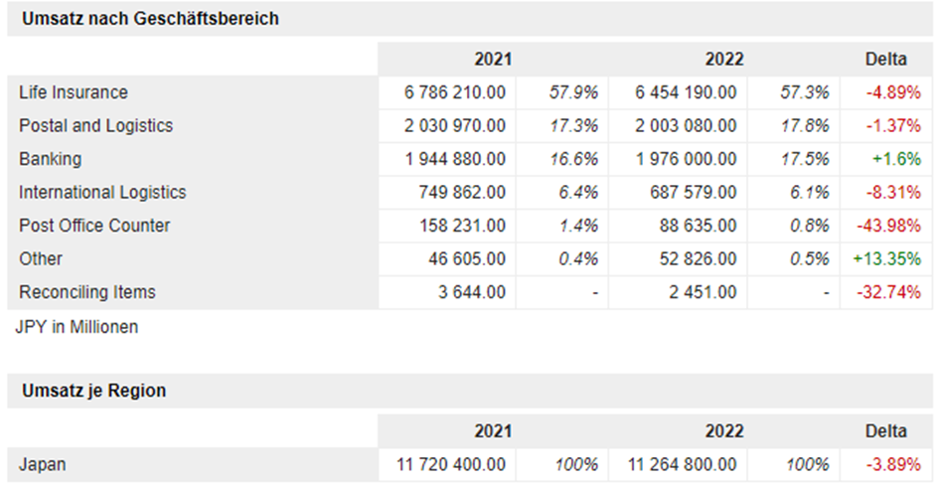Click the 2022 column header in the segment table
This screenshot has height=485, width=939.
[723, 60]
